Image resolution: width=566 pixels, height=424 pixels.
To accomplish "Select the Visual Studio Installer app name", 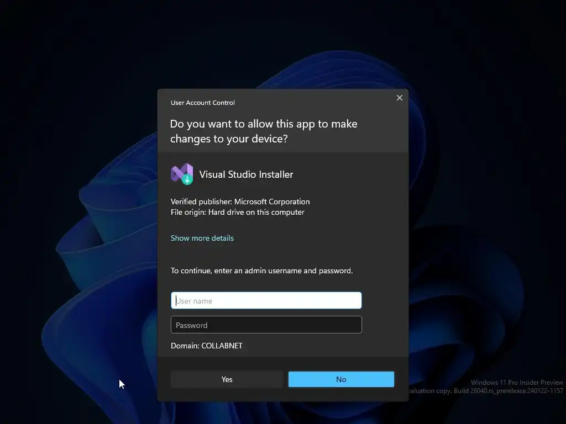I will 246,174.
